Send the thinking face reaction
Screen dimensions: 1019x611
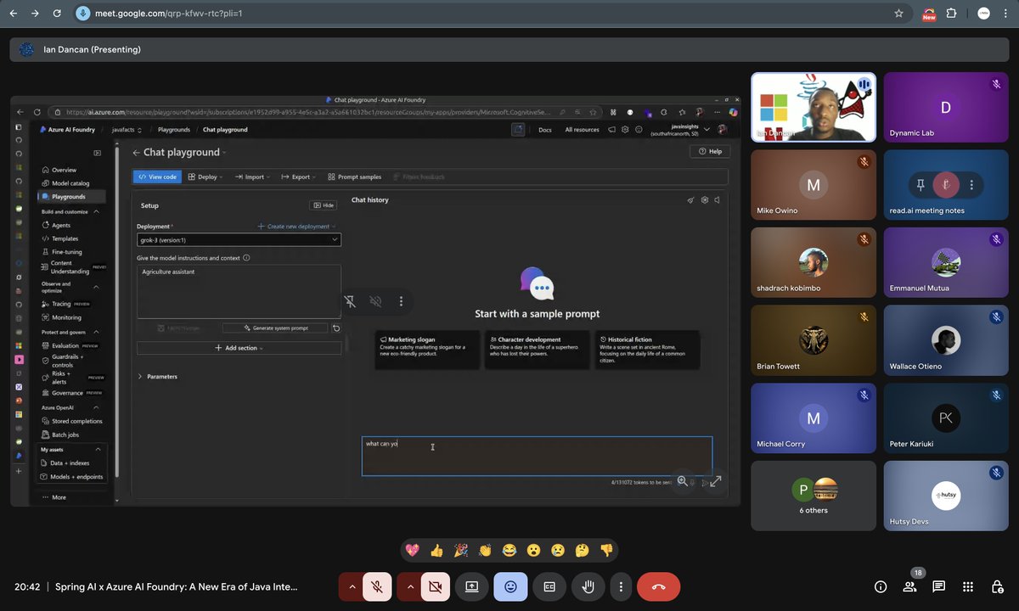pos(582,550)
